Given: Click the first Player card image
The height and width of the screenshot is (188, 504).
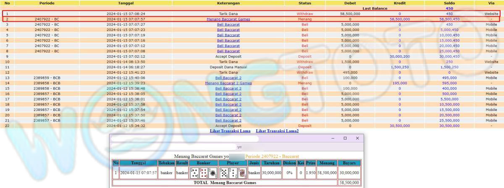Looking at the screenshot, I should click(224, 172).
